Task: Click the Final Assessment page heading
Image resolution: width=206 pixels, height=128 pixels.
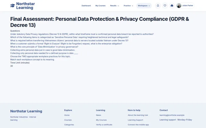Action: tap(99, 22)
